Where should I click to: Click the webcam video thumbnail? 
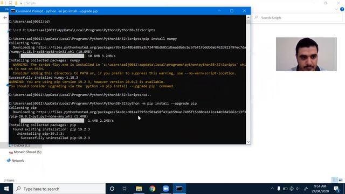click(x=306, y=54)
